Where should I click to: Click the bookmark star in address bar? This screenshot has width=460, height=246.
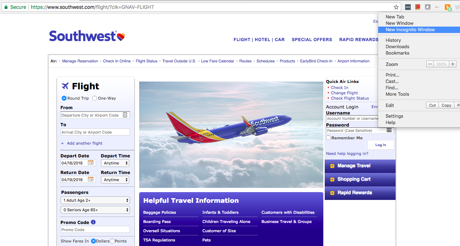point(396,7)
